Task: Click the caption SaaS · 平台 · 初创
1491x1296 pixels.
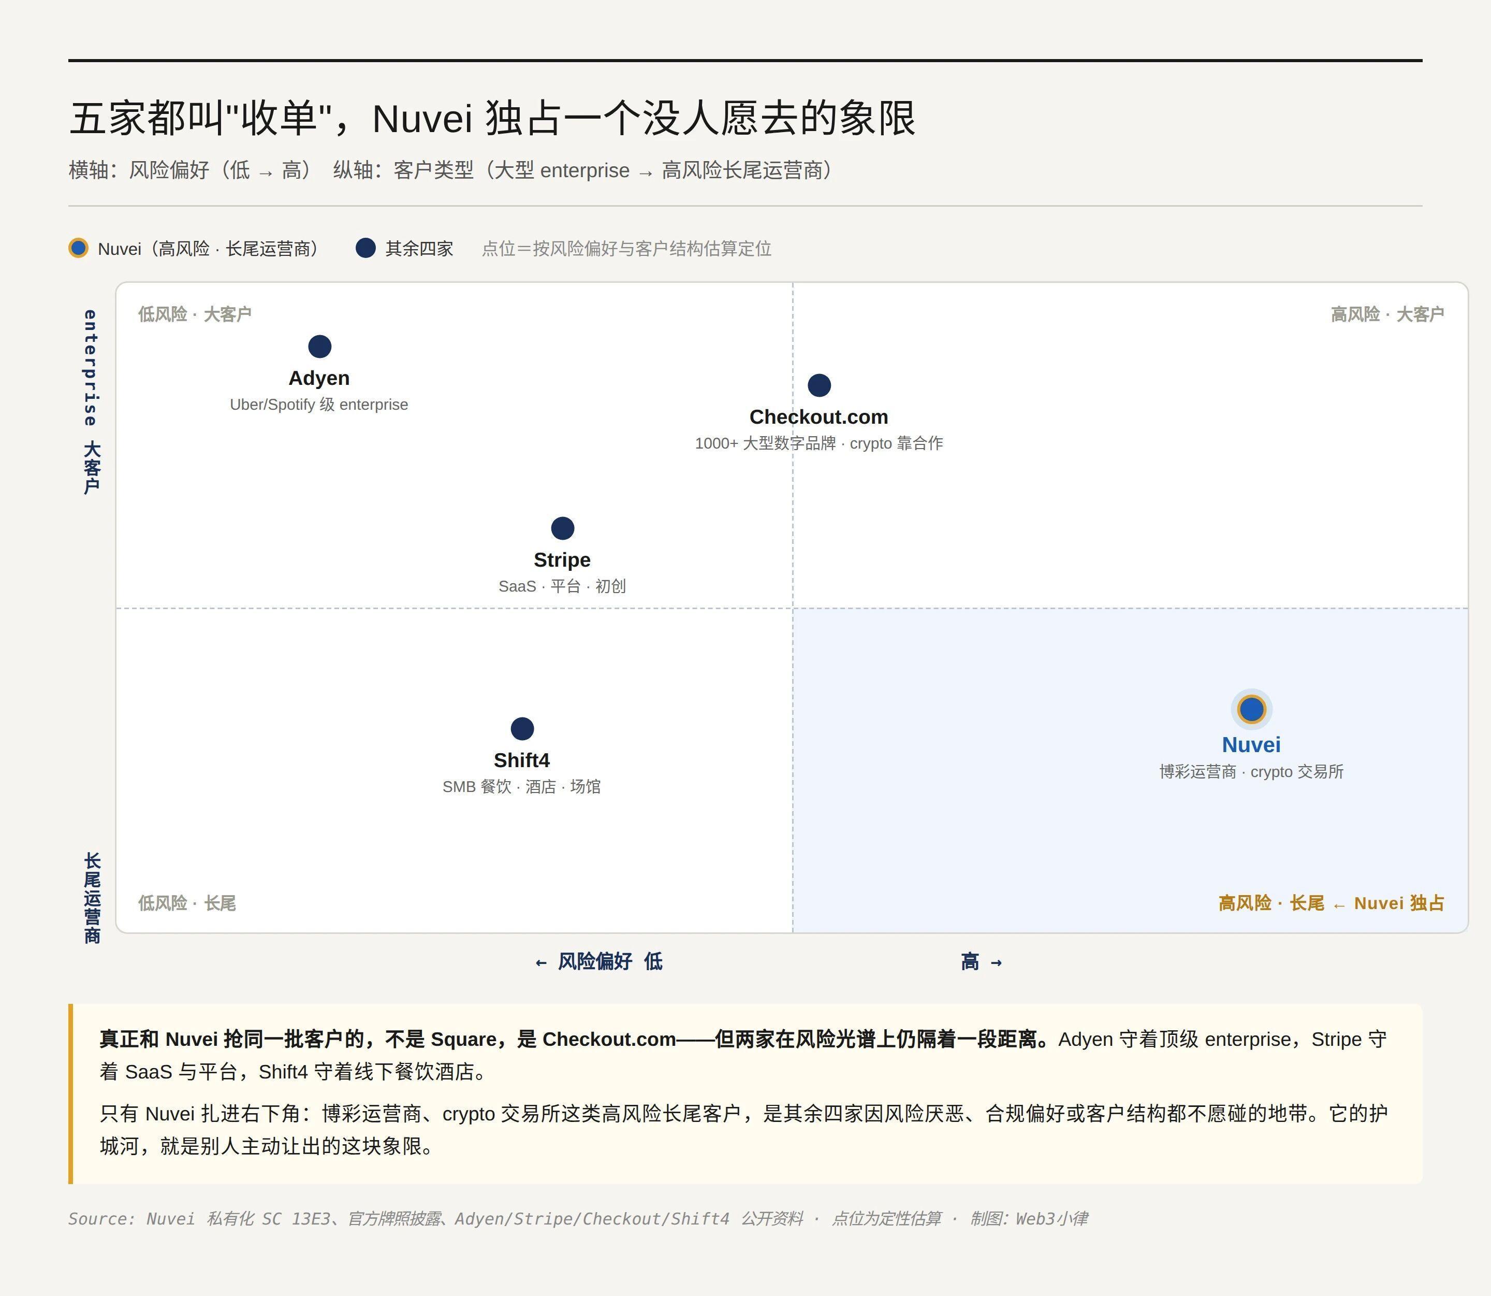Action: click(x=562, y=586)
